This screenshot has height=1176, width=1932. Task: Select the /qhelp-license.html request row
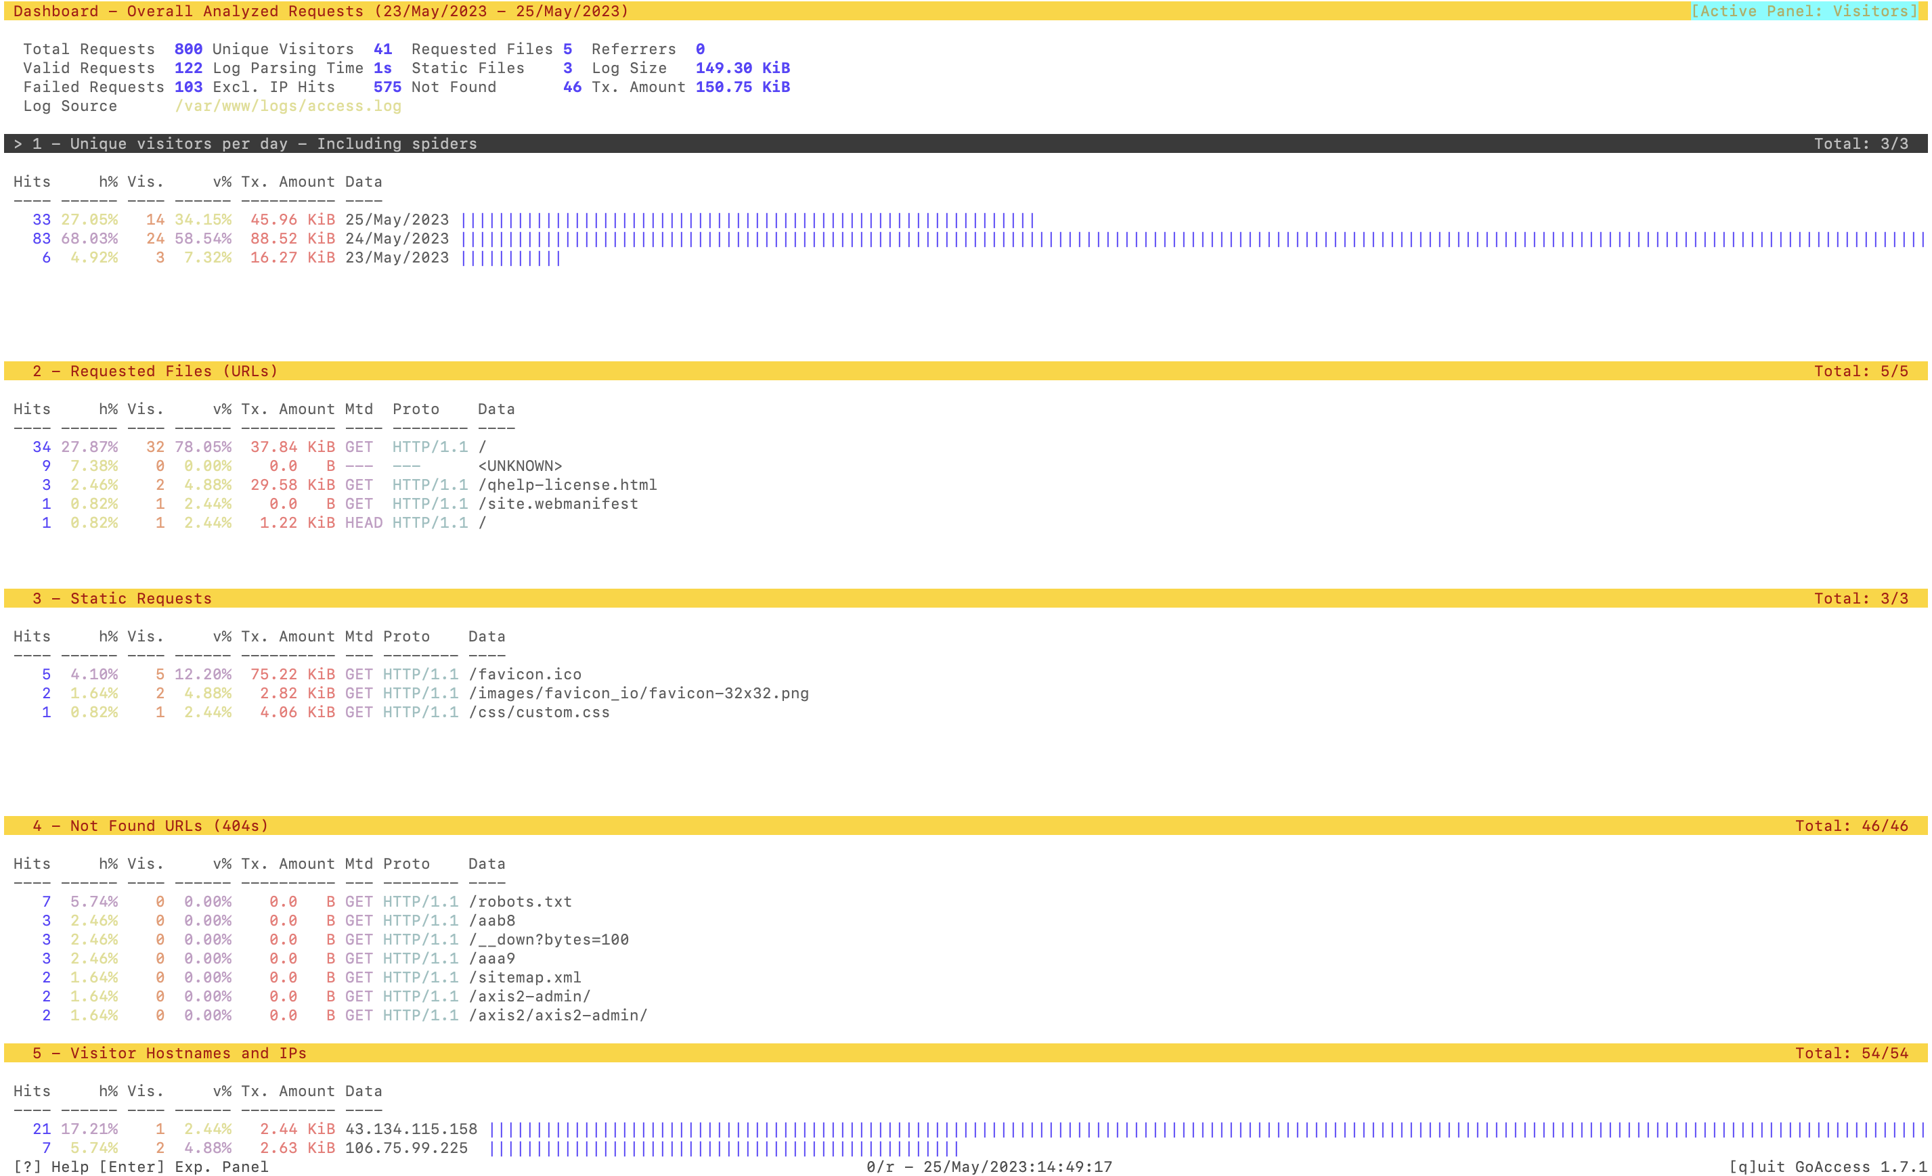click(567, 484)
